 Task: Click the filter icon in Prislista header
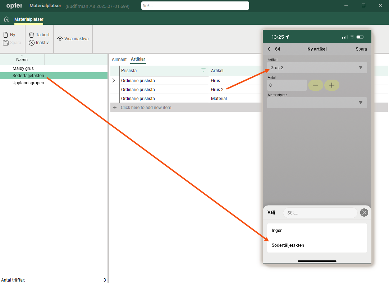(x=203, y=70)
